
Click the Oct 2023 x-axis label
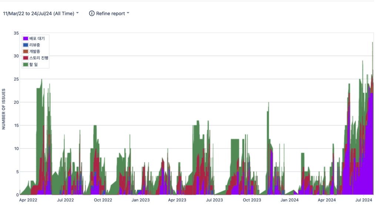point(252,200)
